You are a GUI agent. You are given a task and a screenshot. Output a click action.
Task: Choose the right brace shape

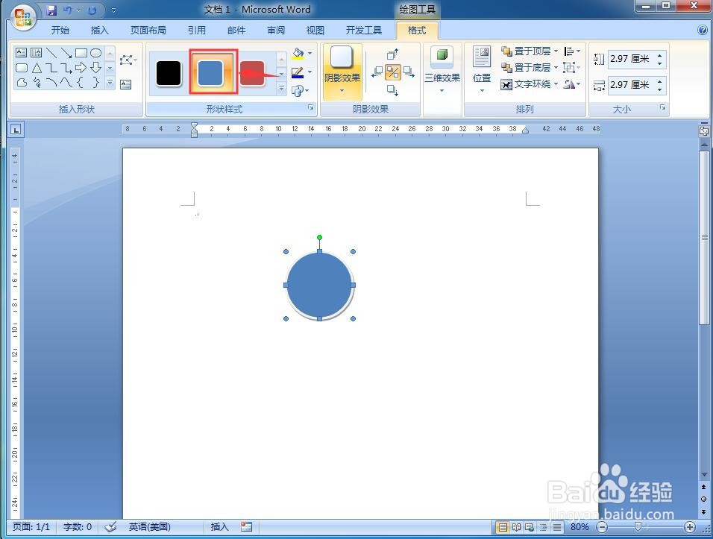pyautogui.click(x=95, y=82)
